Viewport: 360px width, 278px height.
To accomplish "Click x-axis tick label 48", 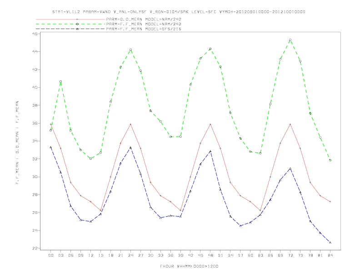I will pos(210,255).
